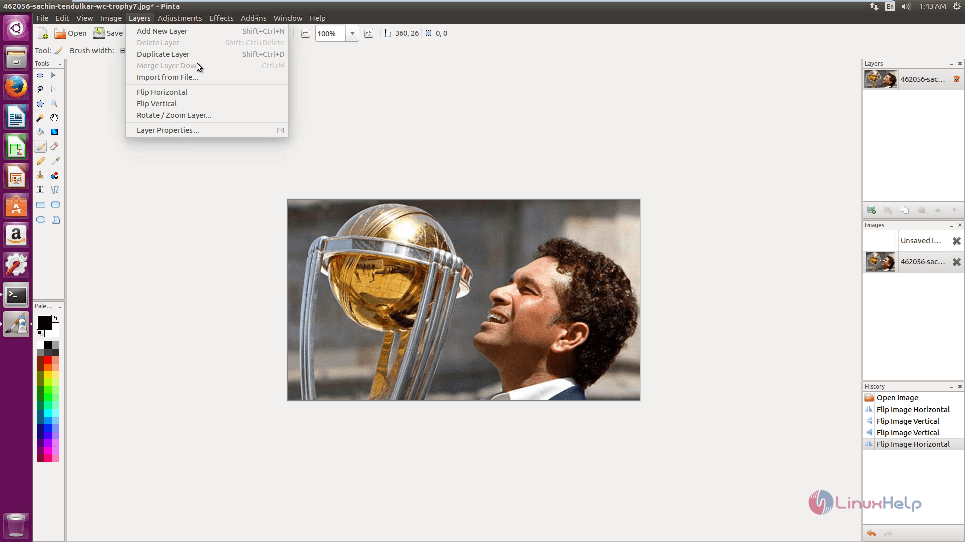Viewport: 965px width, 542px height.
Task: Select Open Image history entry
Action: click(914, 398)
